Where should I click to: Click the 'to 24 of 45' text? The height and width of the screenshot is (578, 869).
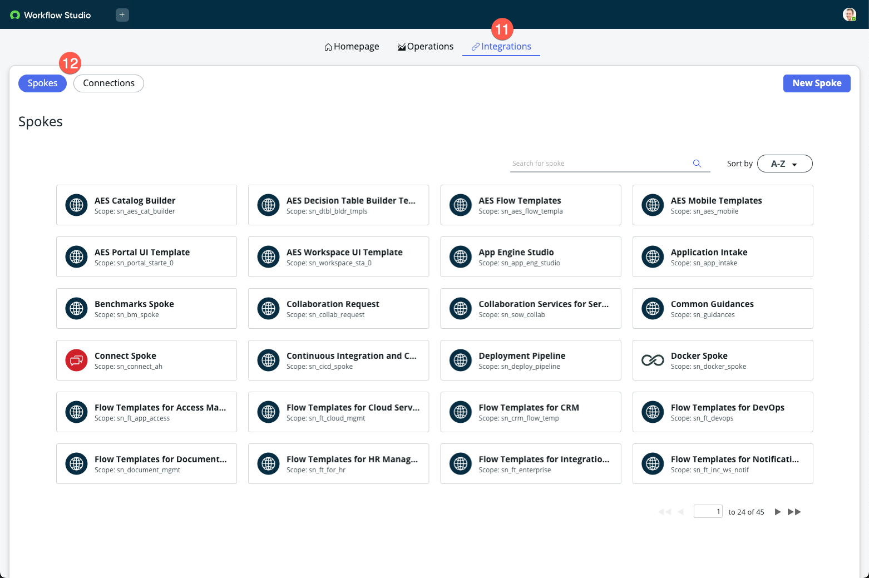746,512
